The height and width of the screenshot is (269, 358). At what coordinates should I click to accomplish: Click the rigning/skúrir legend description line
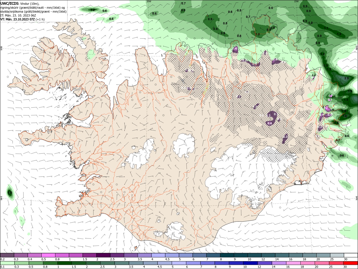tap(32, 8)
